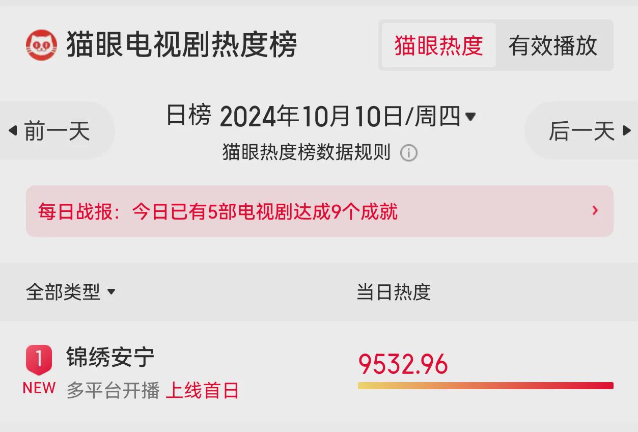This screenshot has height=432, width=638.
Task: Open 猫眼热度榜数据规则 link
Action: (307, 152)
